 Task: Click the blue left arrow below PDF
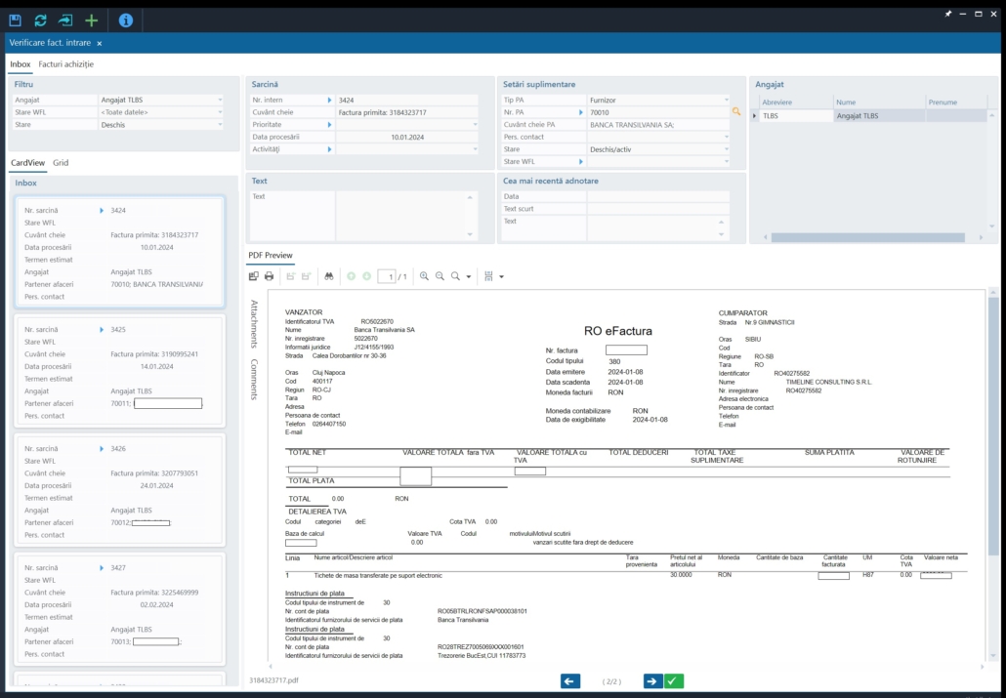[569, 681]
